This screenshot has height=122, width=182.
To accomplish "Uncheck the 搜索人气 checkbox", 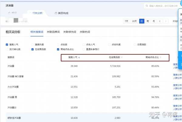I will [x=7, y=44].
